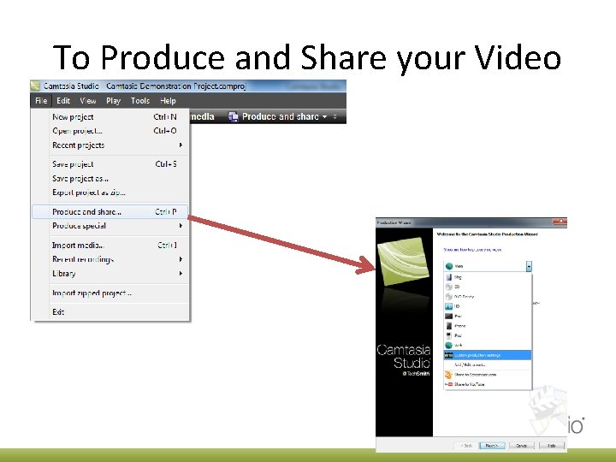Click Cancel in the Production Wizard
Screen dimensions: 616x462
[521, 446]
